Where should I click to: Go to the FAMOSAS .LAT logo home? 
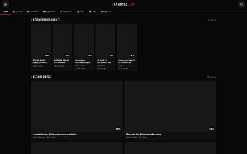[x=123, y=4]
